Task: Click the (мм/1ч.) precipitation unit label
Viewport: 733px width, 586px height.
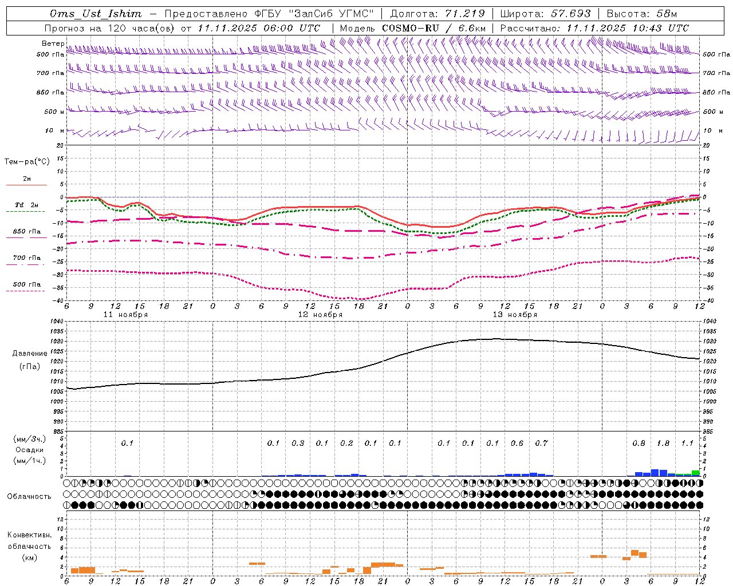Action: tap(30, 461)
